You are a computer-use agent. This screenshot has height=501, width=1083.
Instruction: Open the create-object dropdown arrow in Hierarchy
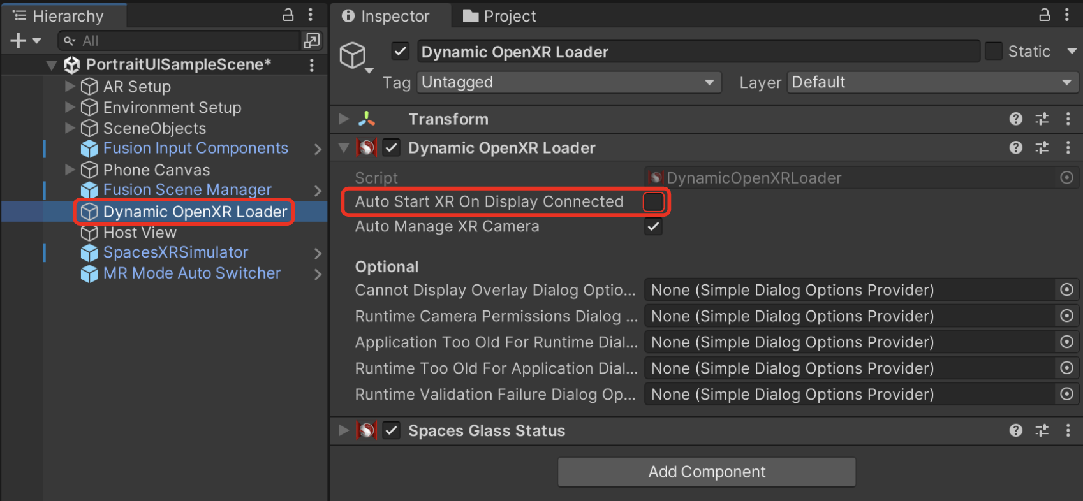coord(36,41)
